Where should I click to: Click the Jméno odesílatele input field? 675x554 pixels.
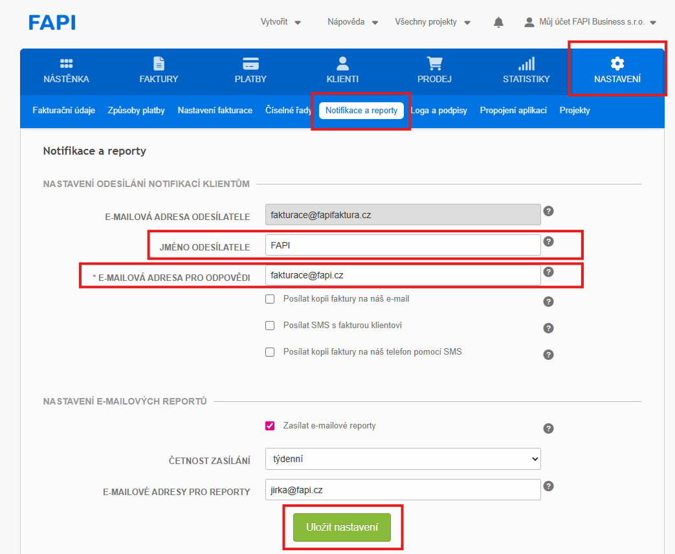point(403,245)
